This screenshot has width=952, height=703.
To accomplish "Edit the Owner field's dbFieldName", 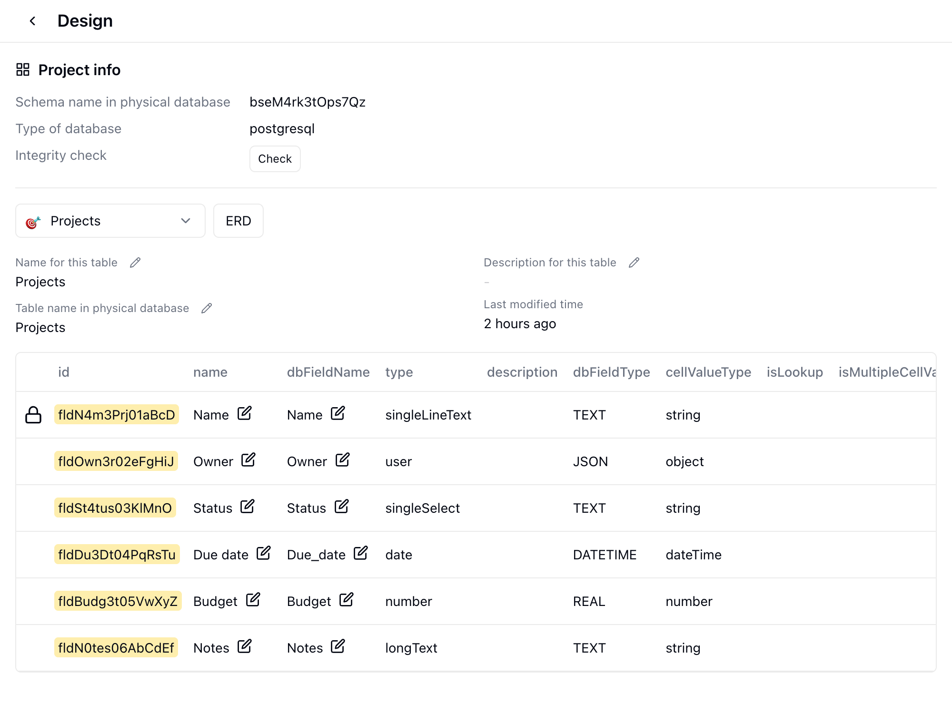I will tap(342, 460).
